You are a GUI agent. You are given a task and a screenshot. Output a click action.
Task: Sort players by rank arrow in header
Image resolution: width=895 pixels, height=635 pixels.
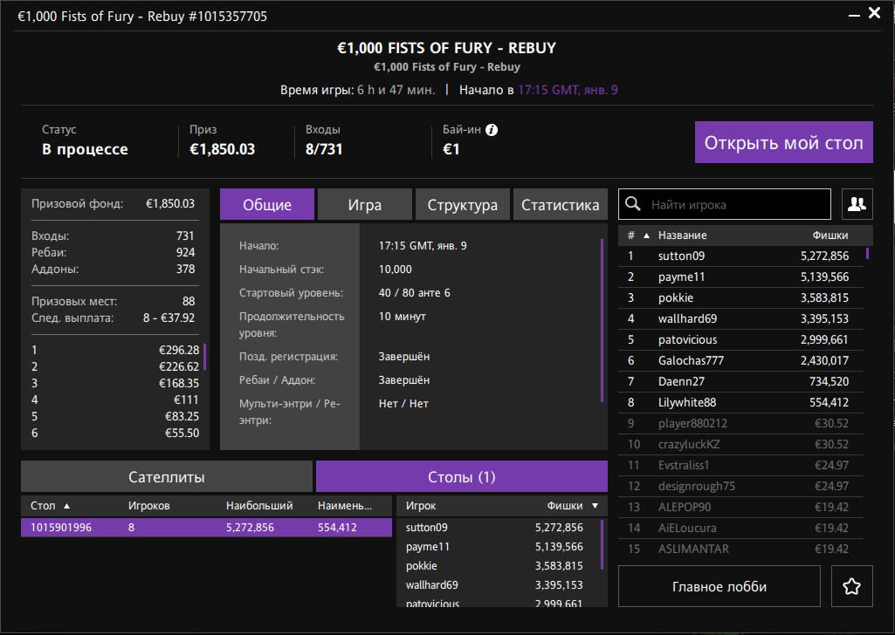pos(646,236)
